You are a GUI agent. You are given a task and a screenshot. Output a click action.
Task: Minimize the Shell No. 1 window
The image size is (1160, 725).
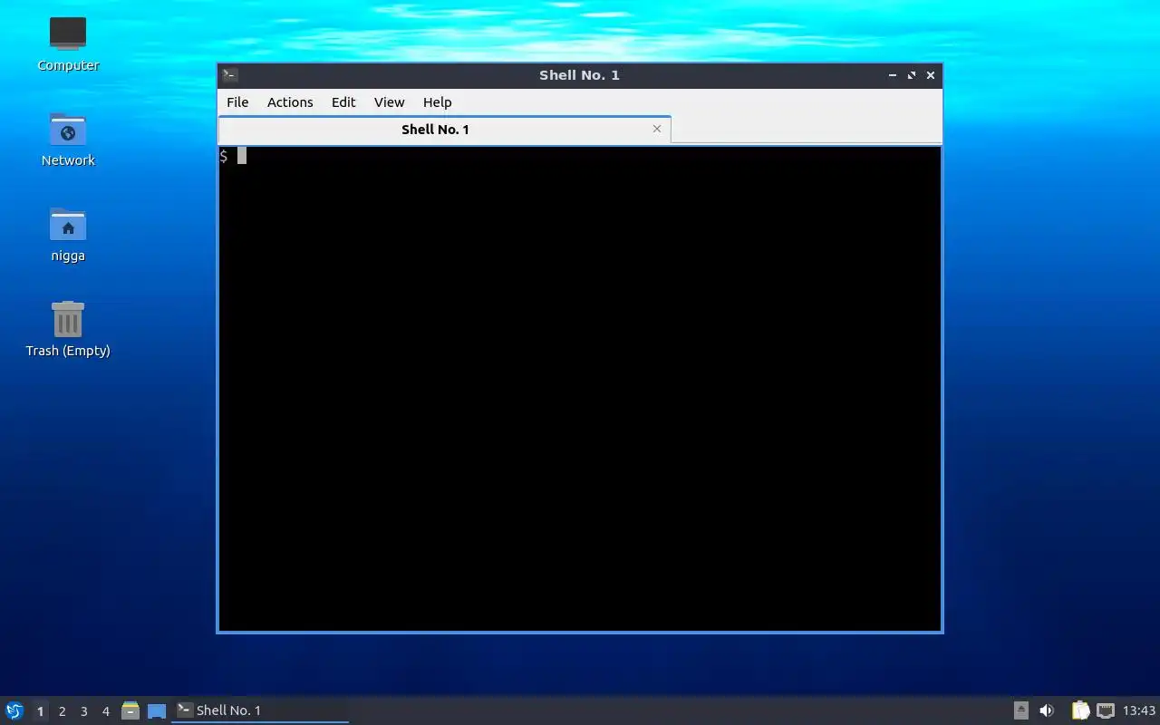(893, 75)
